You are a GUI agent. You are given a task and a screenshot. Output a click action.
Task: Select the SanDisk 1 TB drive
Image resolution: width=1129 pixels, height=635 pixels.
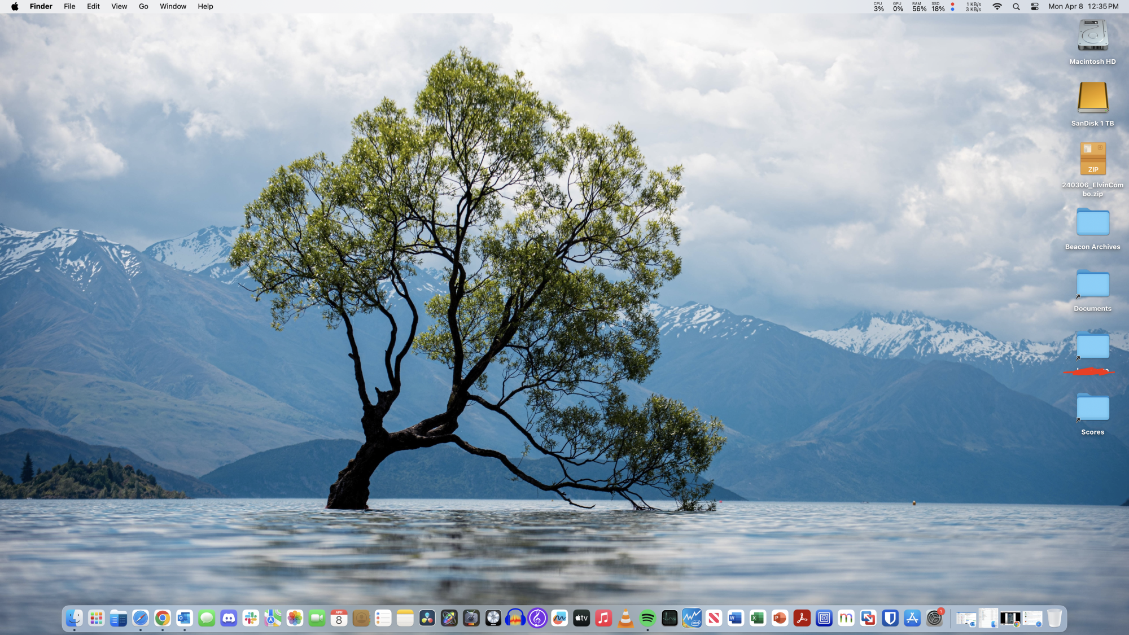coord(1092,98)
